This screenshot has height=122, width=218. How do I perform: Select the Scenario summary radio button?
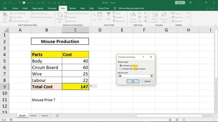121,65
